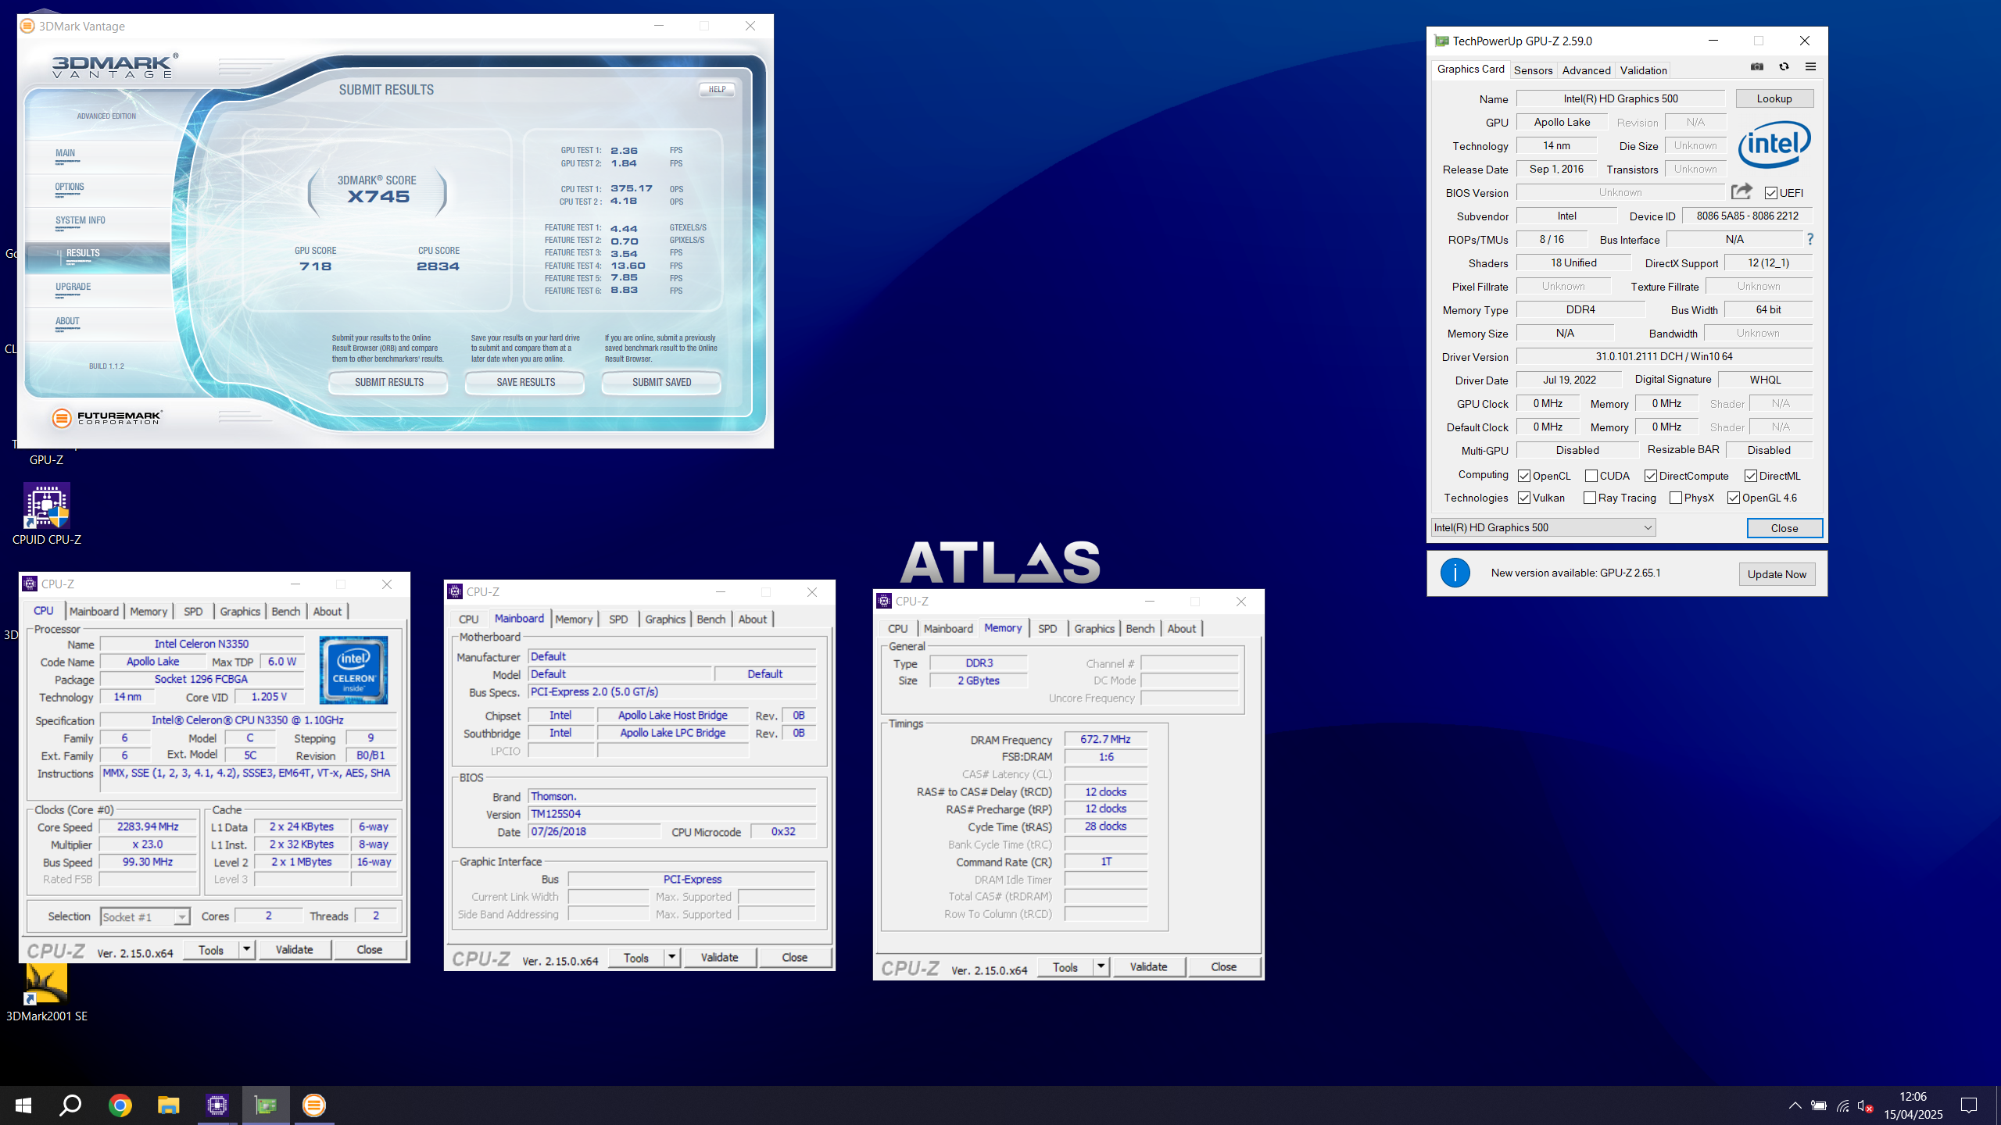Switch to CPU-Z taskbar icon

point(217,1105)
